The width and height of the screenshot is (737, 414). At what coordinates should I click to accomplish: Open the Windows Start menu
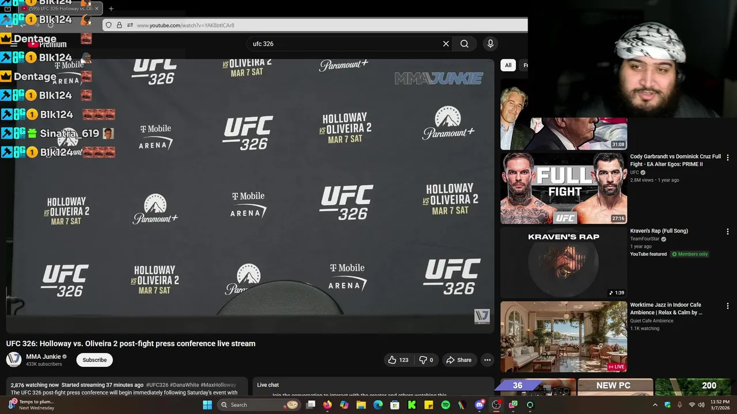[207, 405]
